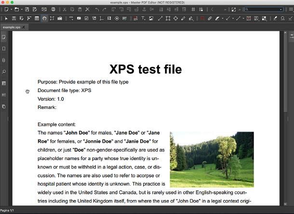Click the New document icon
Image resolution: width=294 pixels, height=214 pixels.
(6, 9)
